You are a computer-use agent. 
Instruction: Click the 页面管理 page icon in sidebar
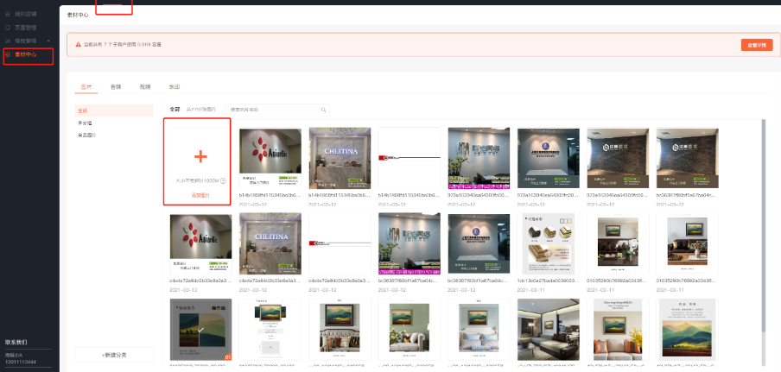8,28
